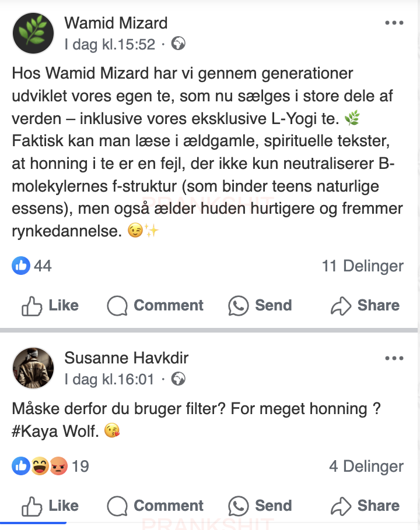Comment on Susanne Havkdir's post
The width and height of the screenshot is (420, 530).
[x=155, y=506]
